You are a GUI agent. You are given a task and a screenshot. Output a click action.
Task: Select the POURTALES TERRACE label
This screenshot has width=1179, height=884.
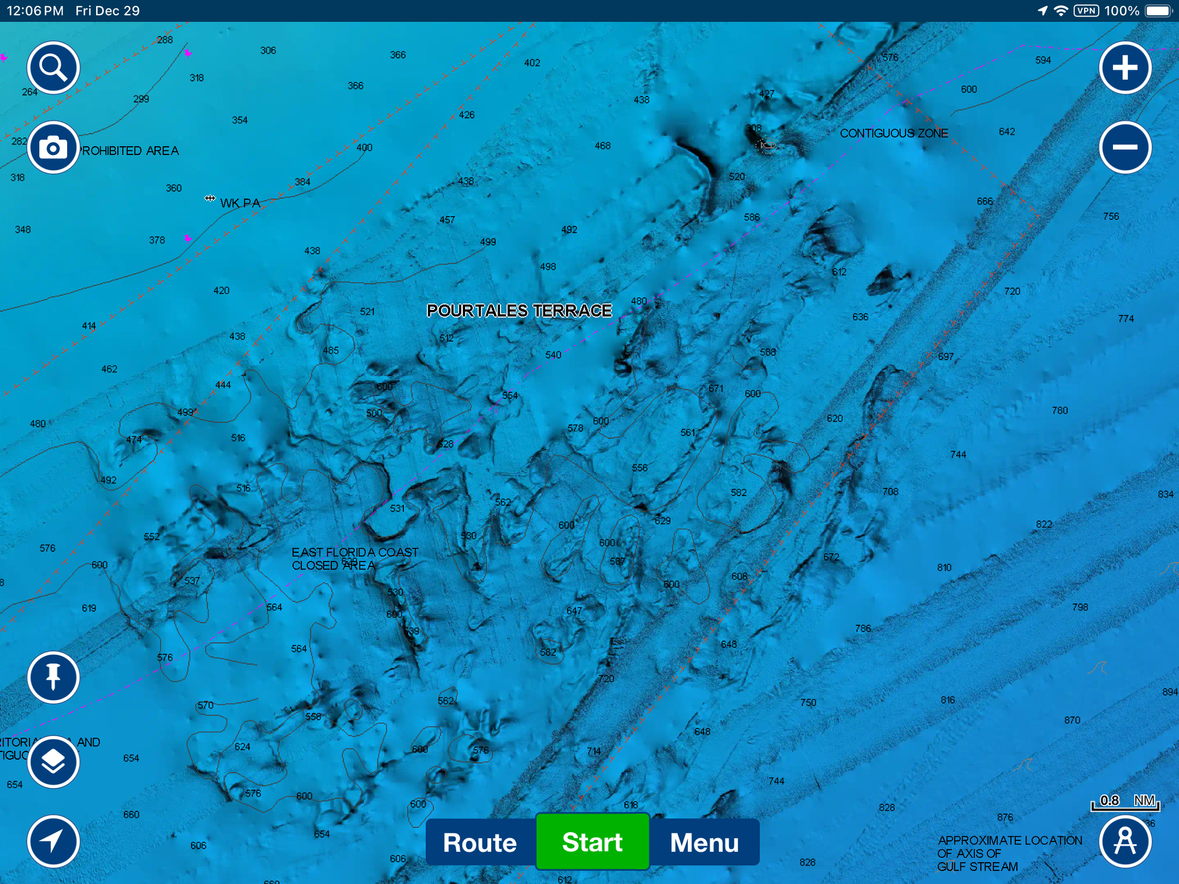(x=519, y=311)
